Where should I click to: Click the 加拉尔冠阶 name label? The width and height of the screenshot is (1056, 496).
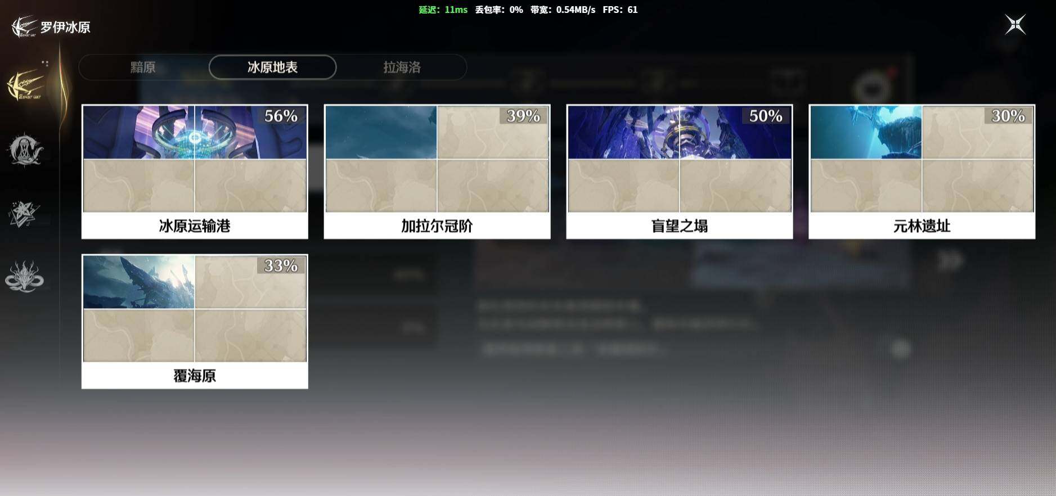pos(437,226)
